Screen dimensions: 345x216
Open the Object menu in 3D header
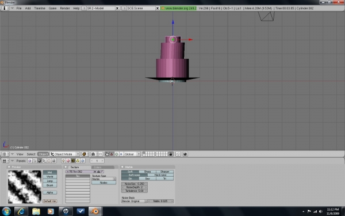43,154
